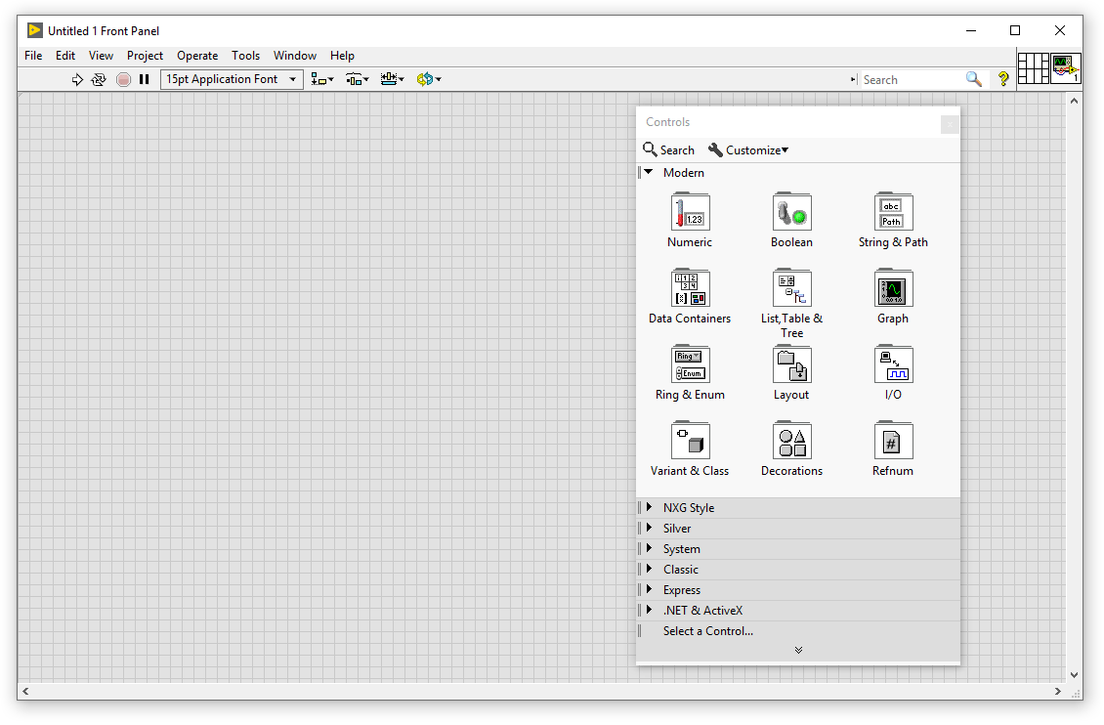
Task: Expand the Classic category
Action: point(649,568)
